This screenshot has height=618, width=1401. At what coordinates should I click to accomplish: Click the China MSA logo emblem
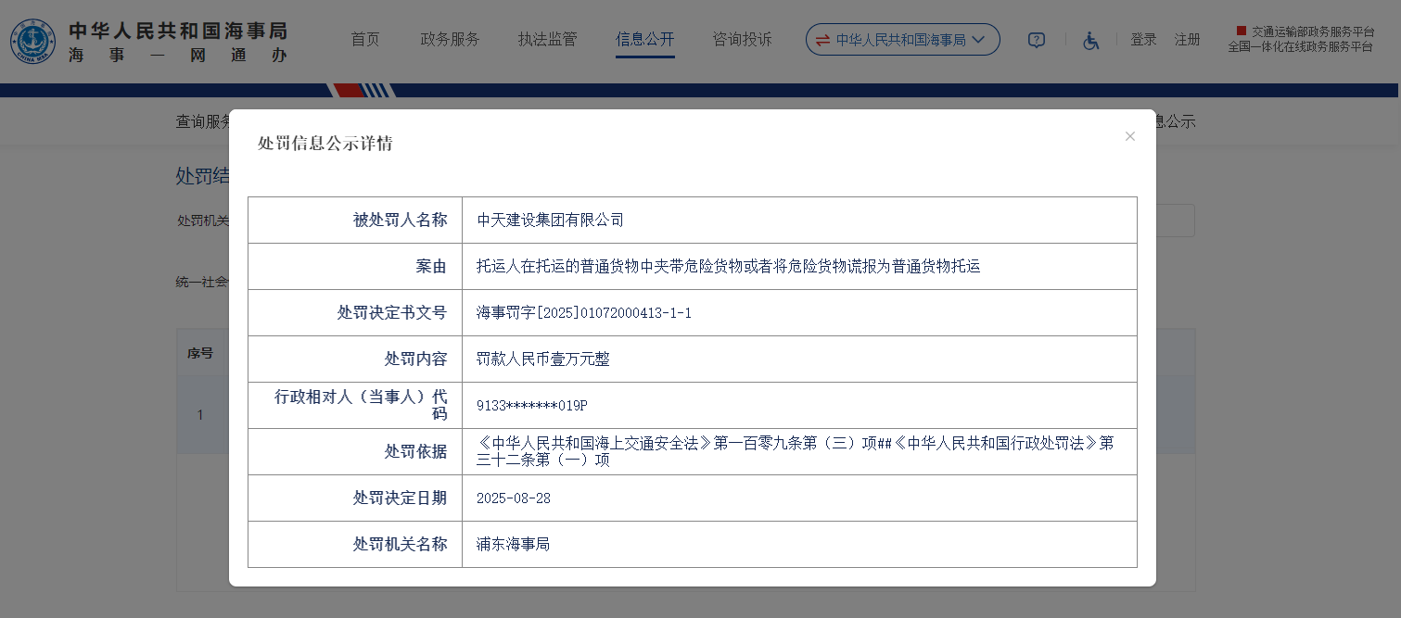tap(33, 42)
